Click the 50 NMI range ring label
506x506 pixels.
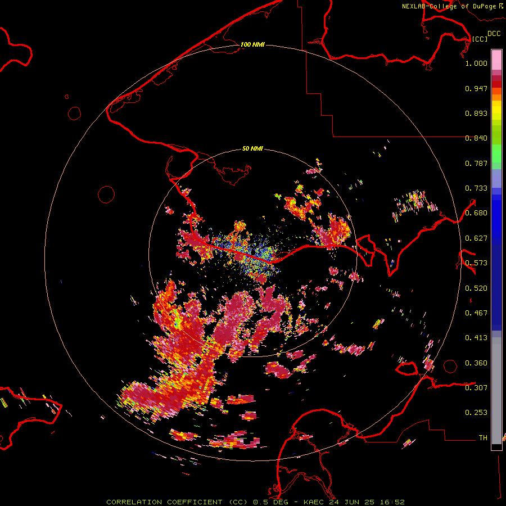coord(252,148)
